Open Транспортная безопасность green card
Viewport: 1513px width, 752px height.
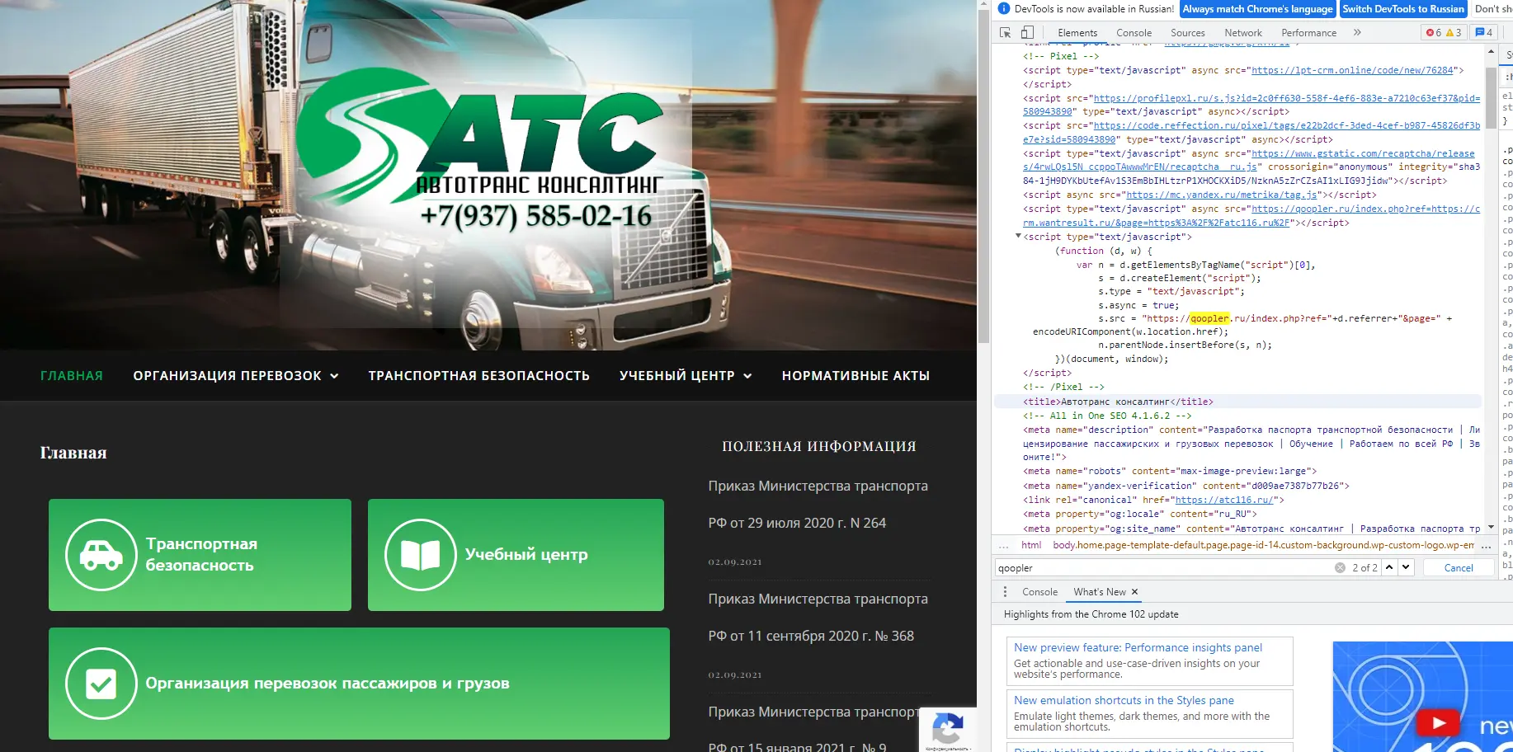coord(200,555)
